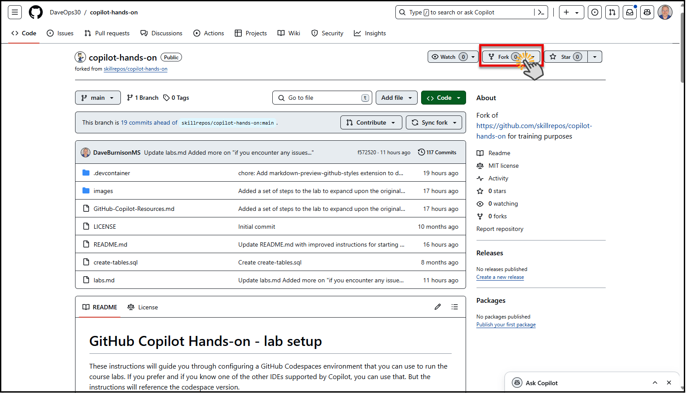Open skillrepos/copilot-hands-on forked-from link
The image size is (686, 393).
[135, 69]
